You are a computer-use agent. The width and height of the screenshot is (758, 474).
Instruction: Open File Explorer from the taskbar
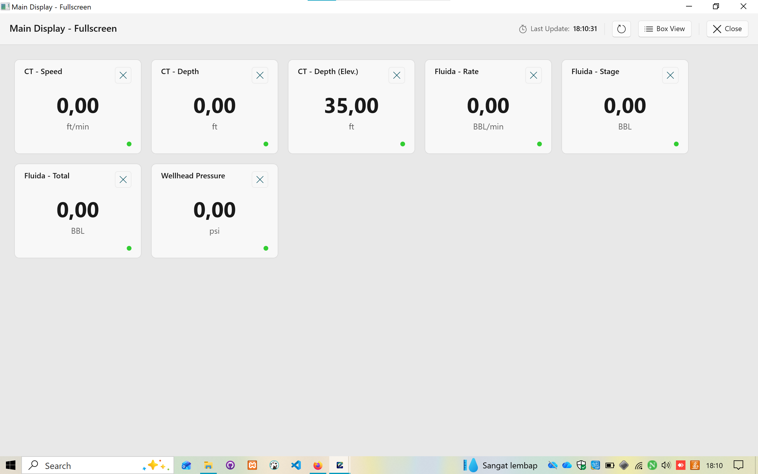(208, 465)
